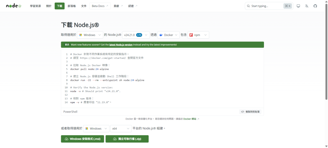Download the 獨立可執行檔 (.zip)
This screenshot has width=328, height=148.
pos(127,139)
